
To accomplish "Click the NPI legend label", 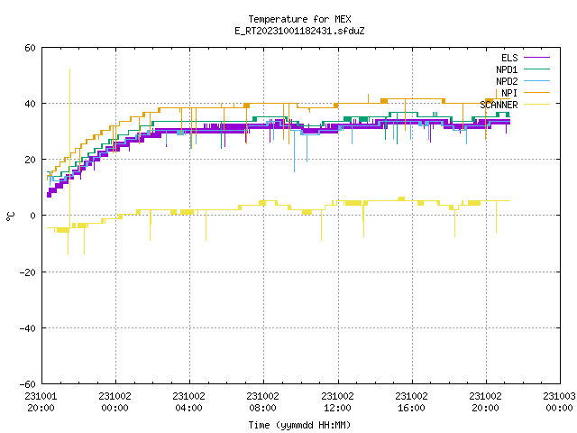I will click(x=509, y=93).
